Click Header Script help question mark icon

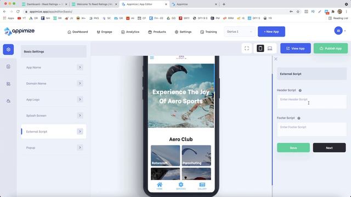[x=300, y=90]
